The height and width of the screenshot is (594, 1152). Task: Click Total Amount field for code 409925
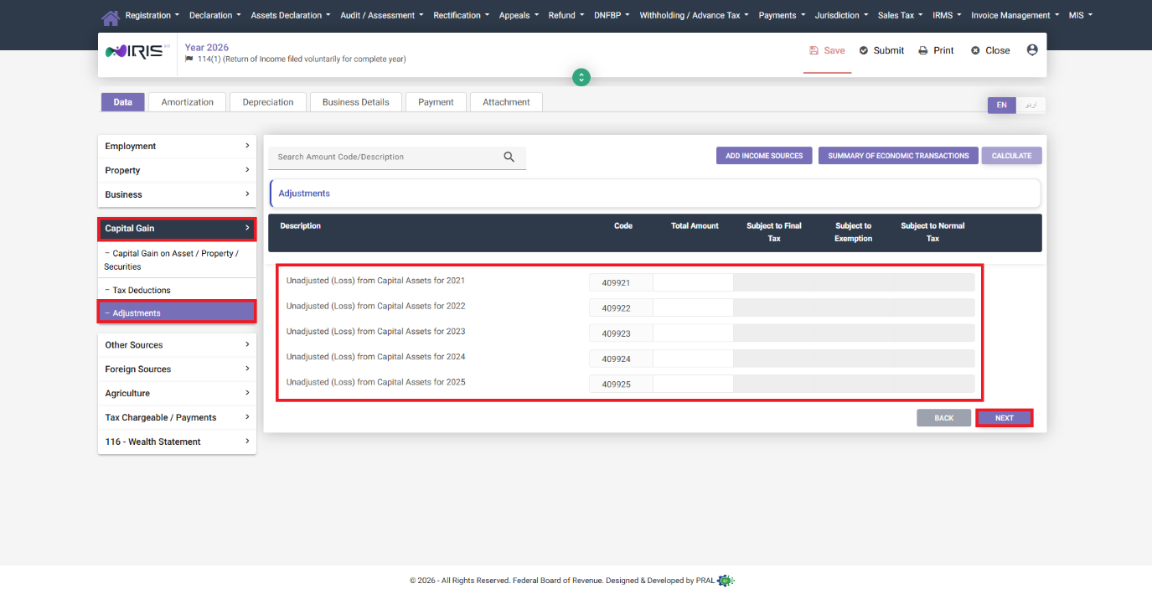693,384
